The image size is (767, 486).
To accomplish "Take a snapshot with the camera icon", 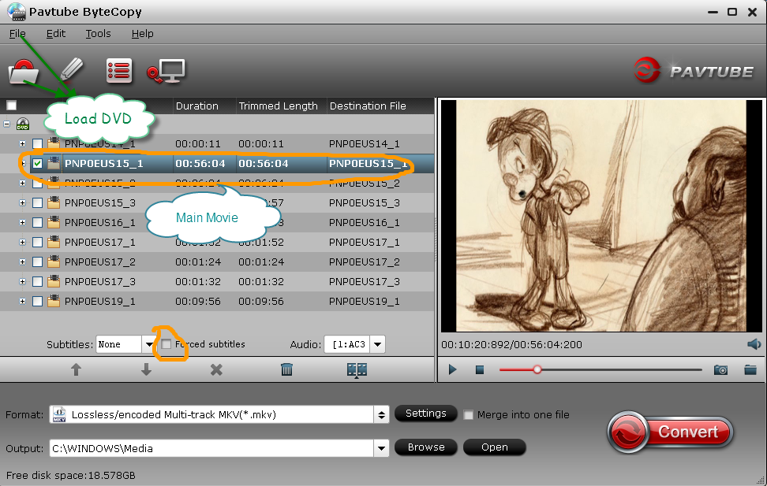I will [720, 369].
